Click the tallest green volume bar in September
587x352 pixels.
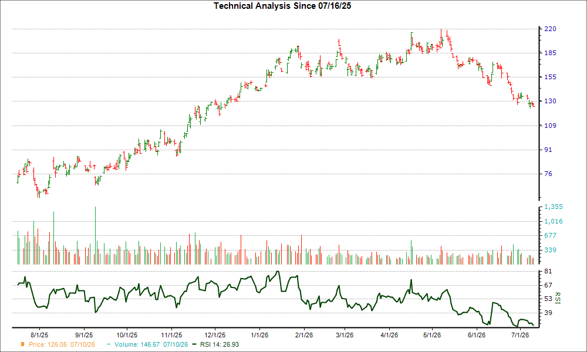96,236
